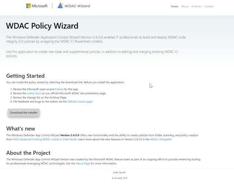The image size is (234, 188).
Task: Click 'Review the change list on the Archives Page' item
Action: (40, 97)
